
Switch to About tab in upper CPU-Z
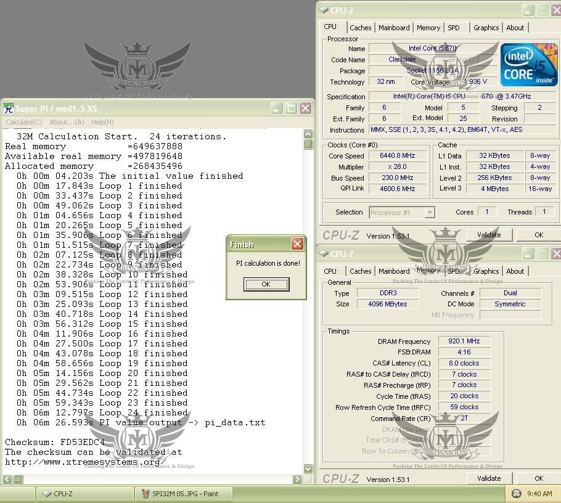click(515, 28)
